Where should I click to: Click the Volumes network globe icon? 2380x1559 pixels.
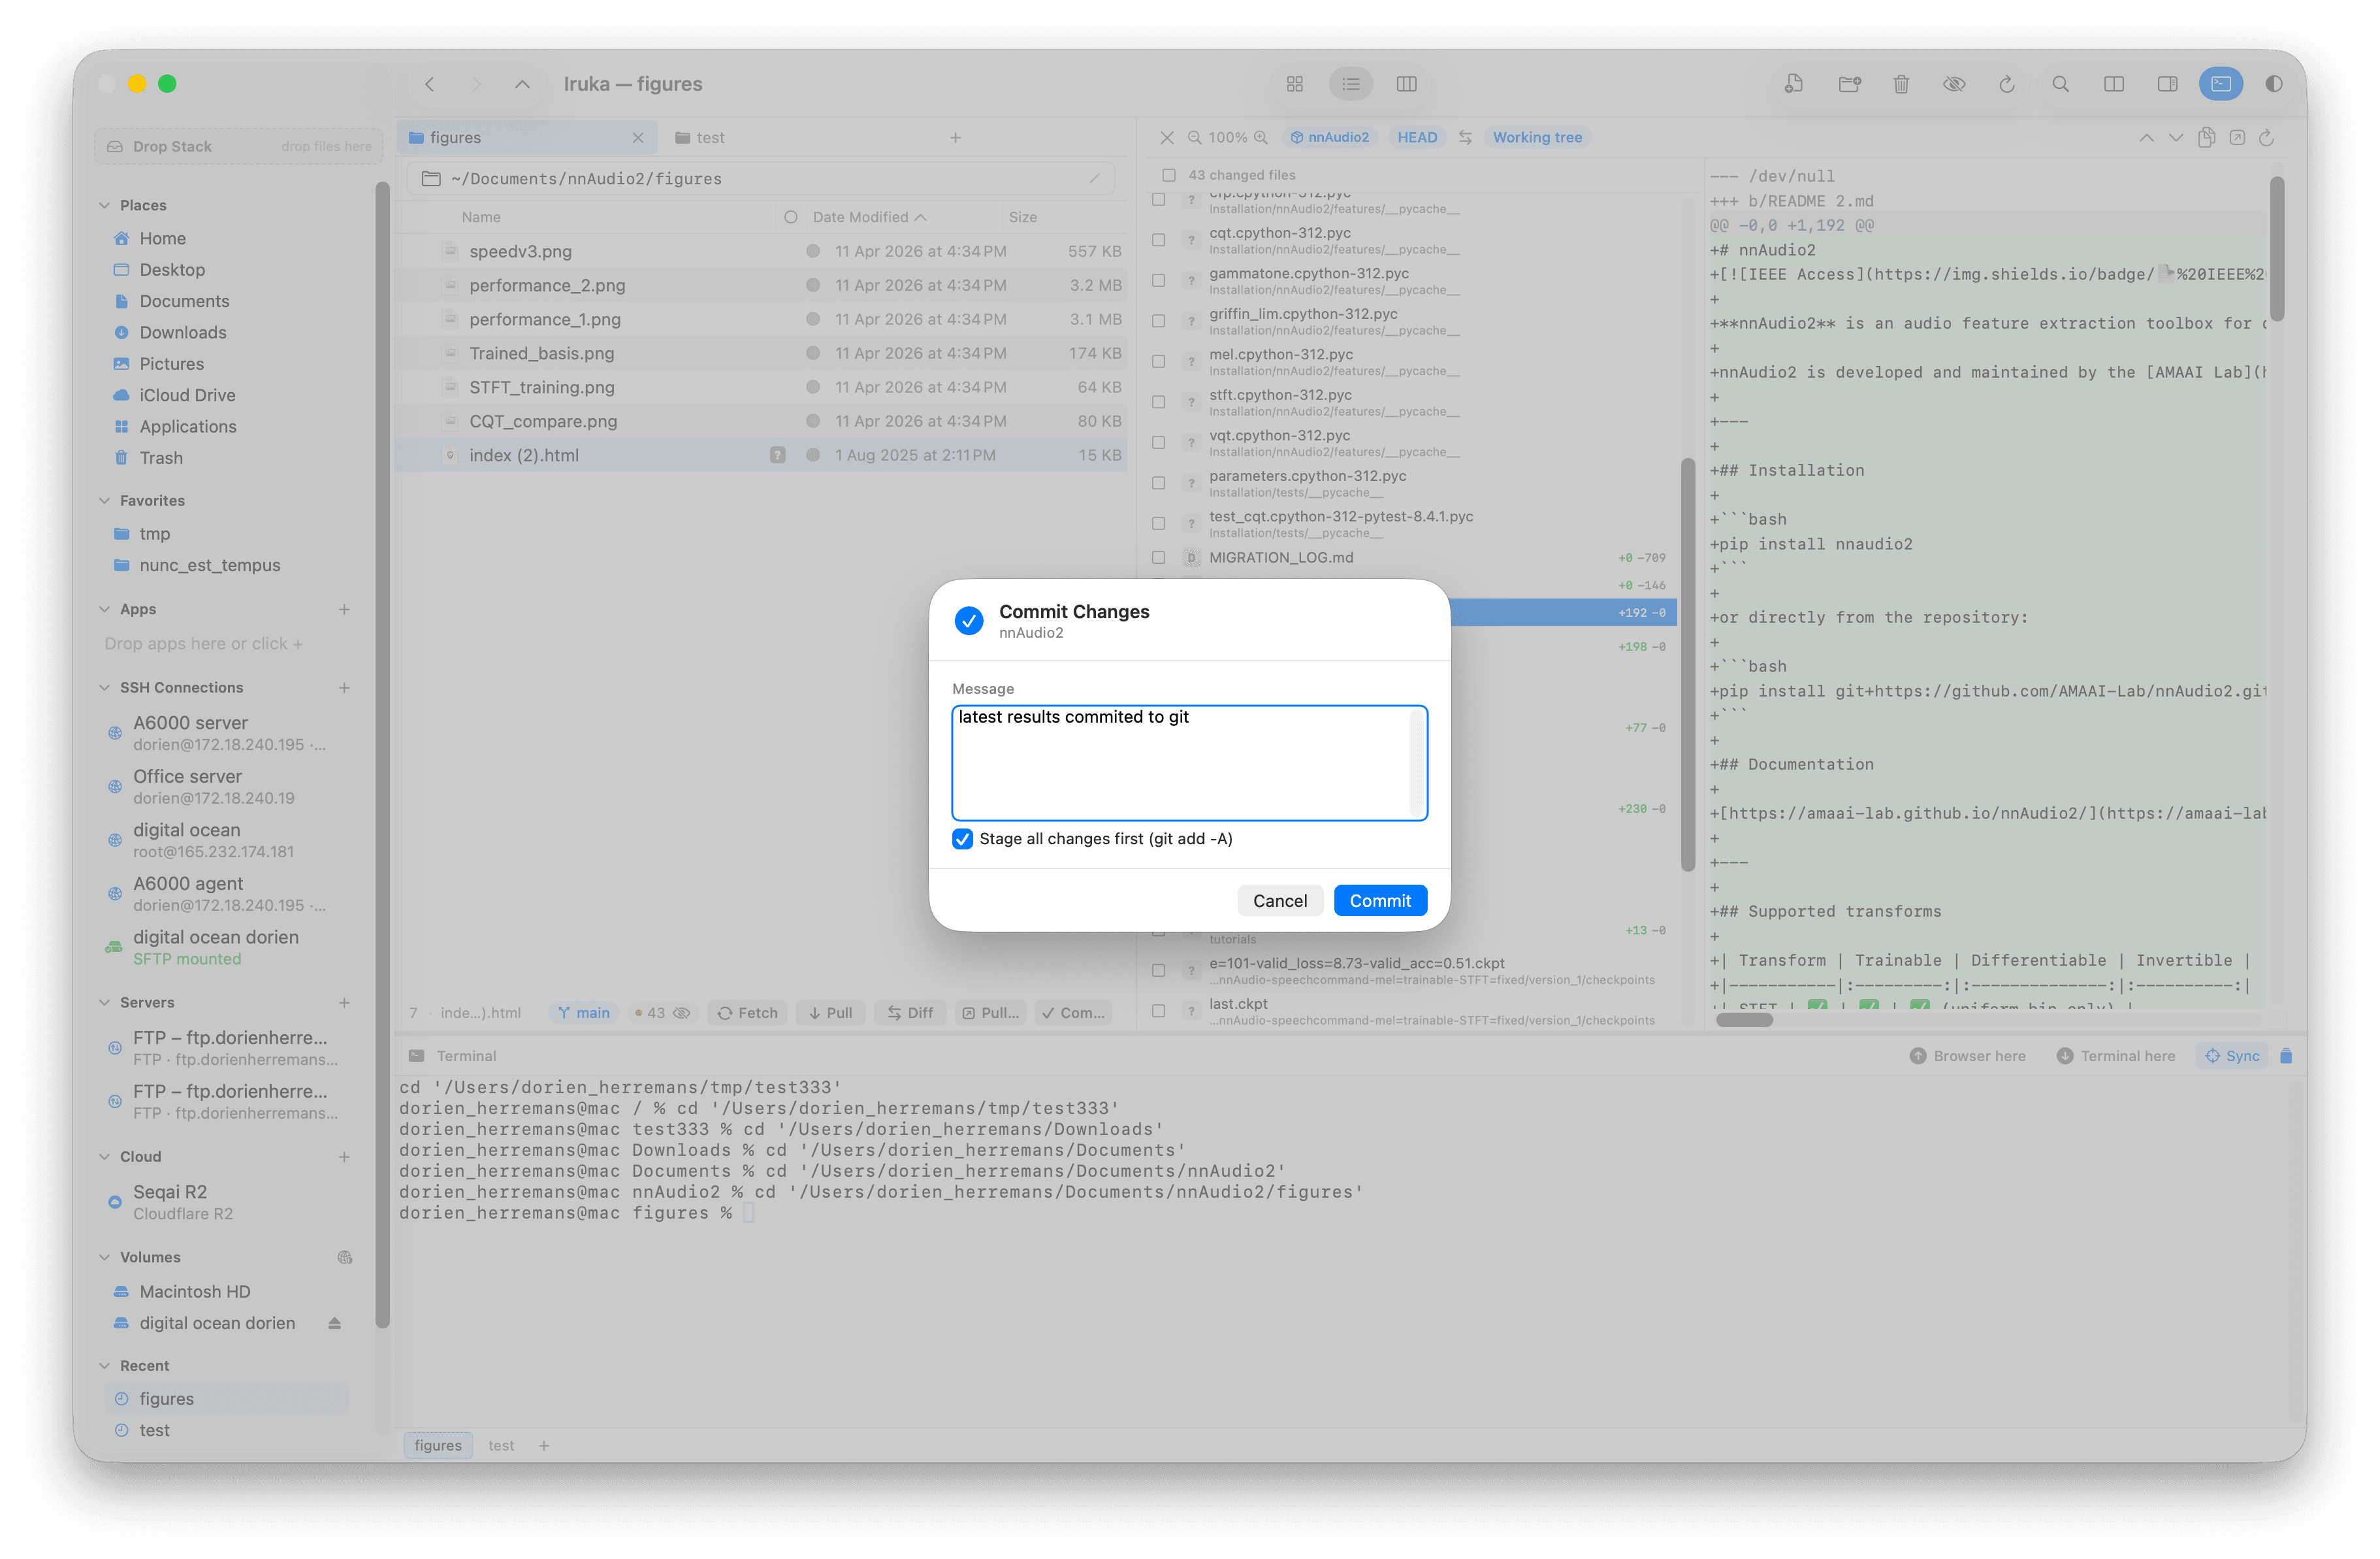pyautogui.click(x=344, y=1257)
